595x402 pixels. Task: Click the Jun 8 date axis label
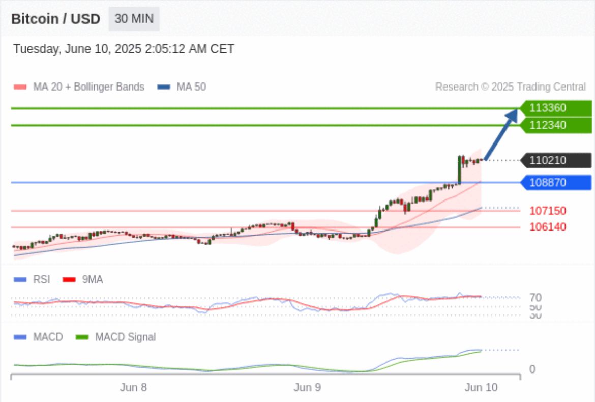(134, 388)
